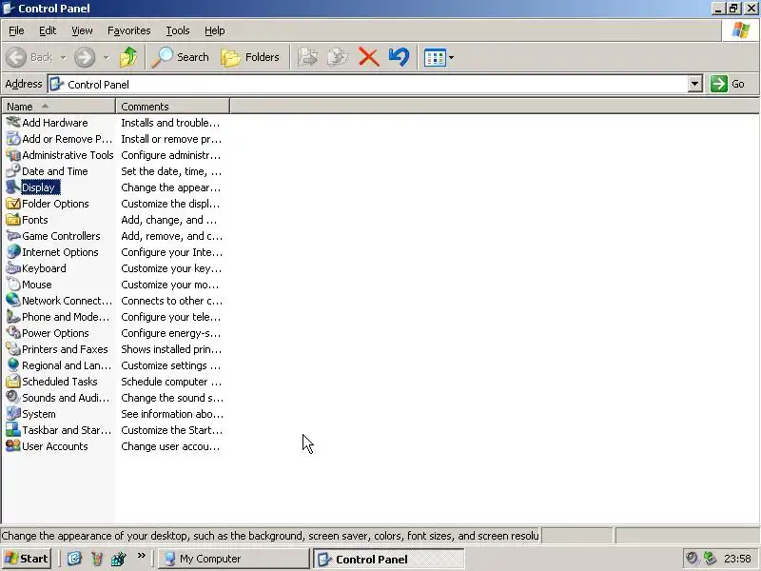
Task: Open the Tools menu
Action: click(178, 30)
